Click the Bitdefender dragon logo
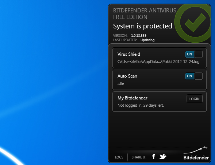This screenshot has width=215, height=165. point(196,153)
